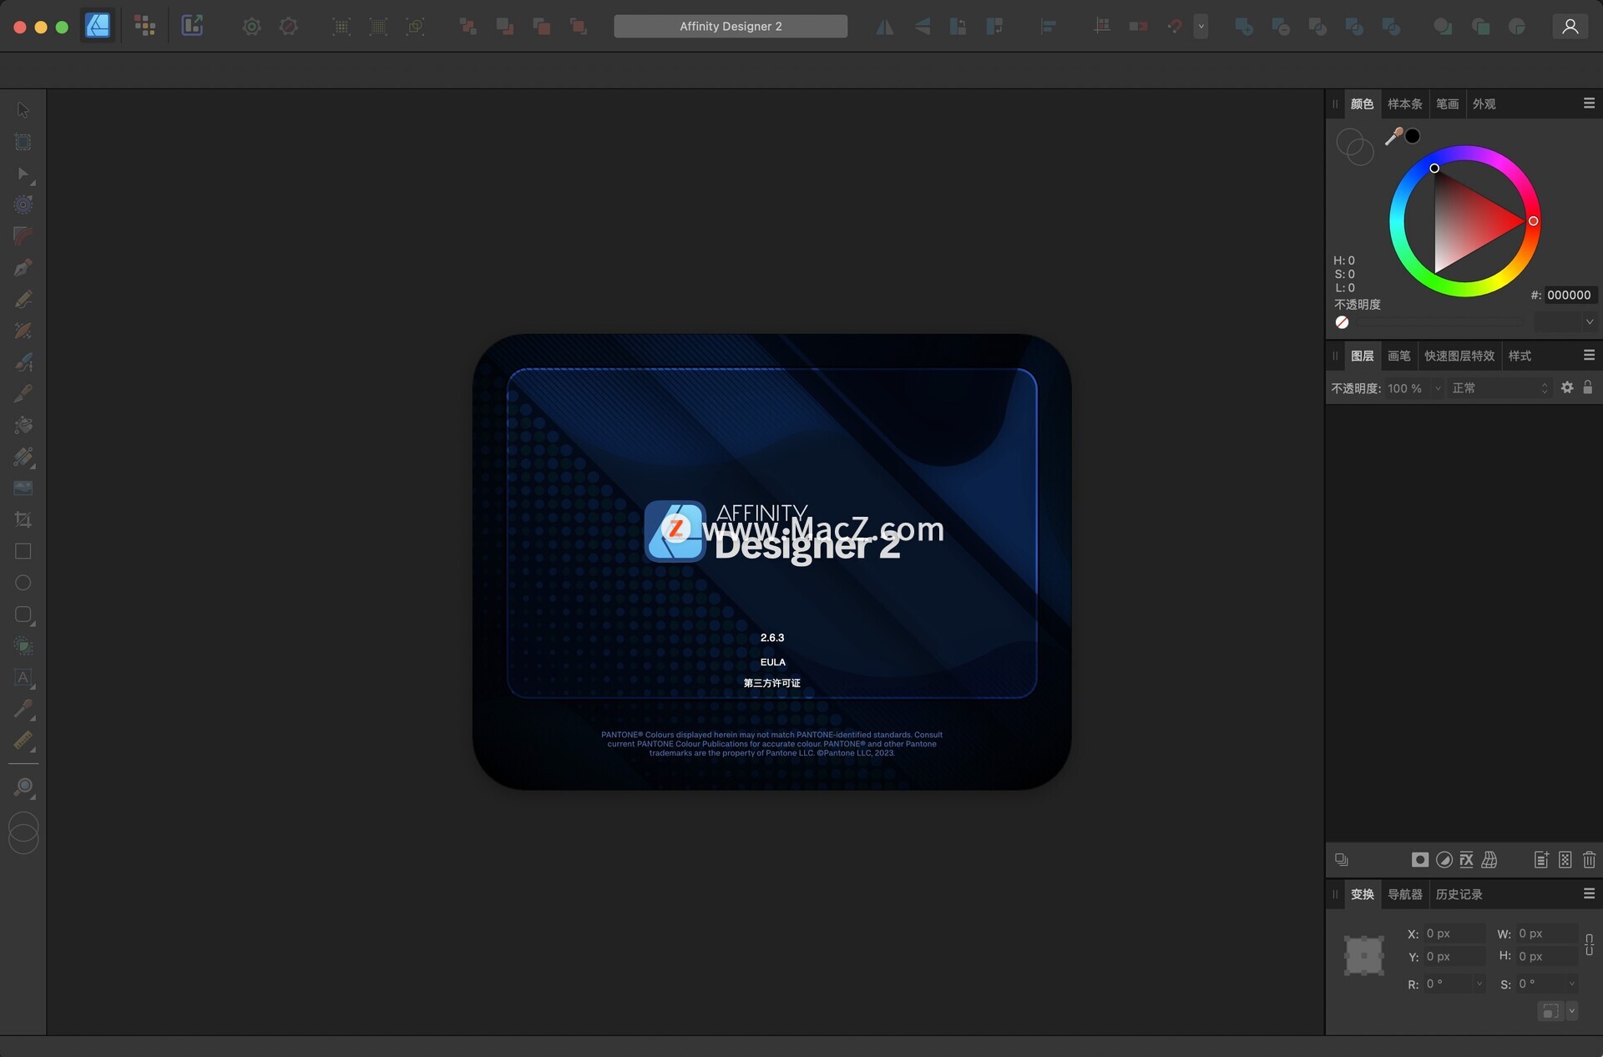Select the Move tool arrow
This screenshot has width=1603, height=1057.
(23, 110)
